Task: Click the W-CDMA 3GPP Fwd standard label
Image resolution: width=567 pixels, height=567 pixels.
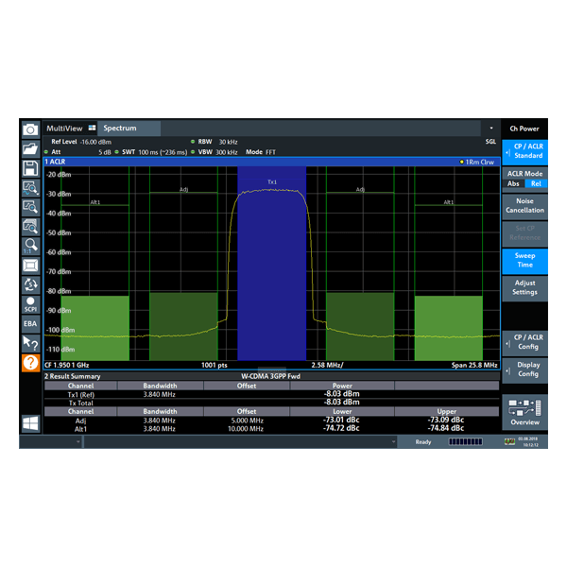Action: pos(270,376)
